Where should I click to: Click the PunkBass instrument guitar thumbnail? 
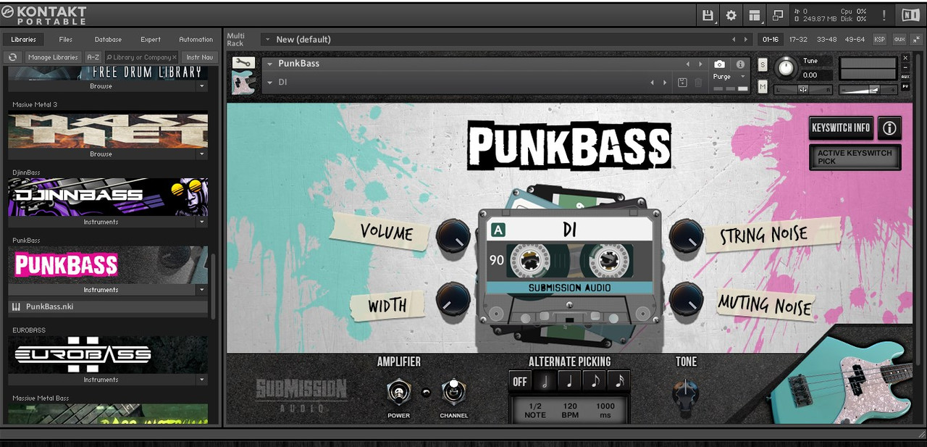coord(243,83)
